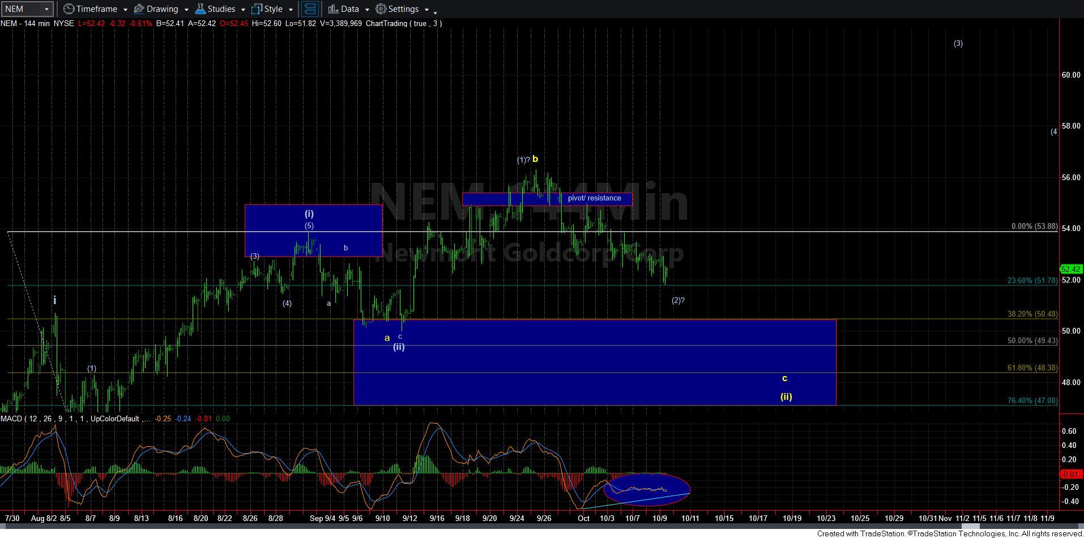The height and width of the screenshot is (538, 1084).
Task: Click the (5) wave label
Action: pyautogui.click(x=309, y=226)
